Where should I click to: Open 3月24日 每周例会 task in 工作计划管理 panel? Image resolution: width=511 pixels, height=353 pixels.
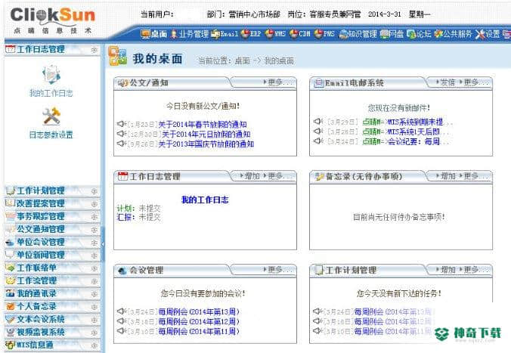(393, 311)
